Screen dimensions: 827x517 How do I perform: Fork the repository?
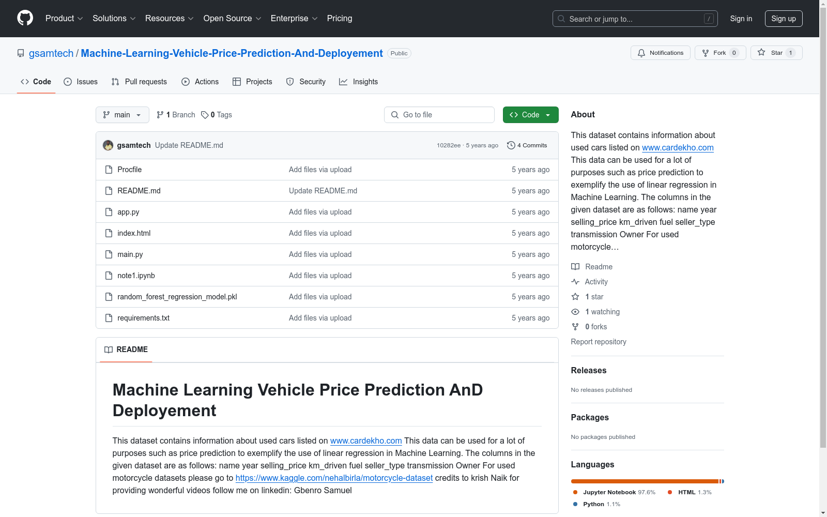pos(720,53)
